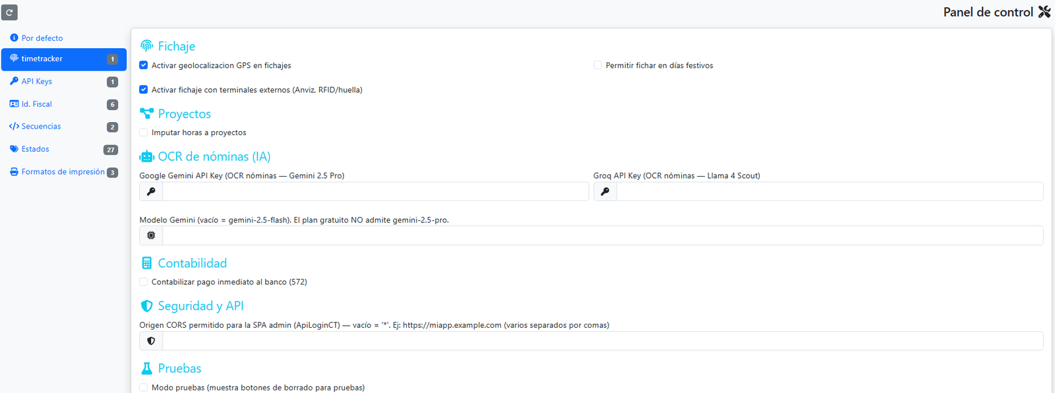Check Imputar horas a proyectos
This screenshot has height=393, width=1055.
coord(143,133)
